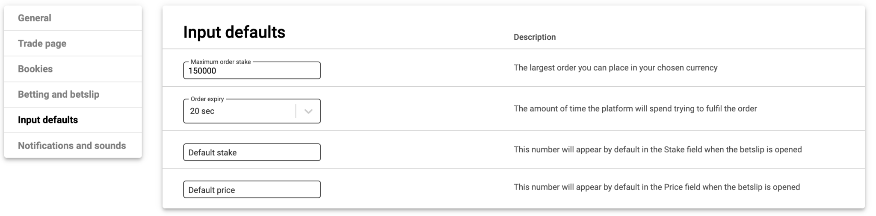Image resolution: width=876 pixels, height=216 pixels.
Task: Focus the Default stake input field
Action: [x=252, y=152]
